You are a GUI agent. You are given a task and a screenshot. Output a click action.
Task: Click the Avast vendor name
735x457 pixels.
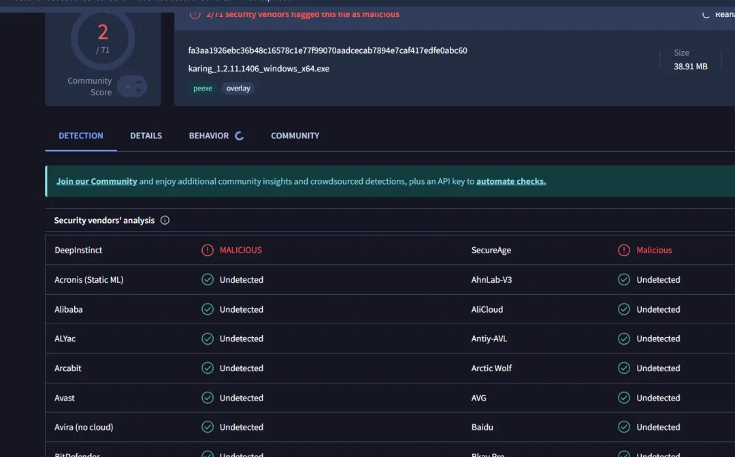64,398
